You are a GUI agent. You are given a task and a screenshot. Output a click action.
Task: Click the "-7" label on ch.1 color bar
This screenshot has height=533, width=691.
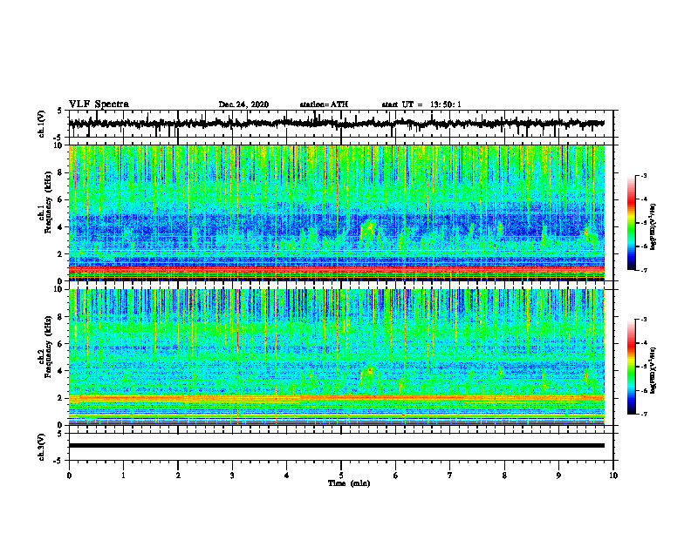click(x=644, y=270)
